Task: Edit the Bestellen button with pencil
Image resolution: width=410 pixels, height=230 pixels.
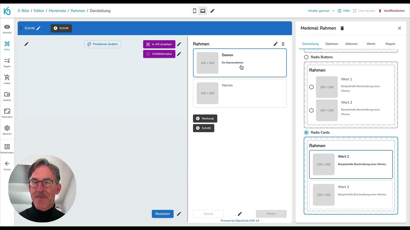Action: [x=179, y=214]
